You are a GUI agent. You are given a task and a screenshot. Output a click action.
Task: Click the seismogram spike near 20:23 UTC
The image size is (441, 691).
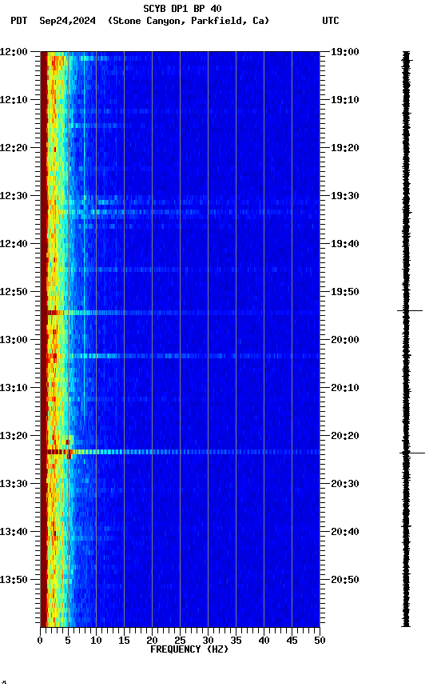(x=412, y=453)
